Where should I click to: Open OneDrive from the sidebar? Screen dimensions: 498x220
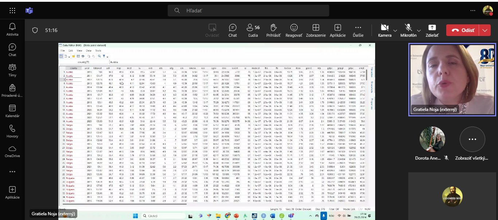pos(12,151)
